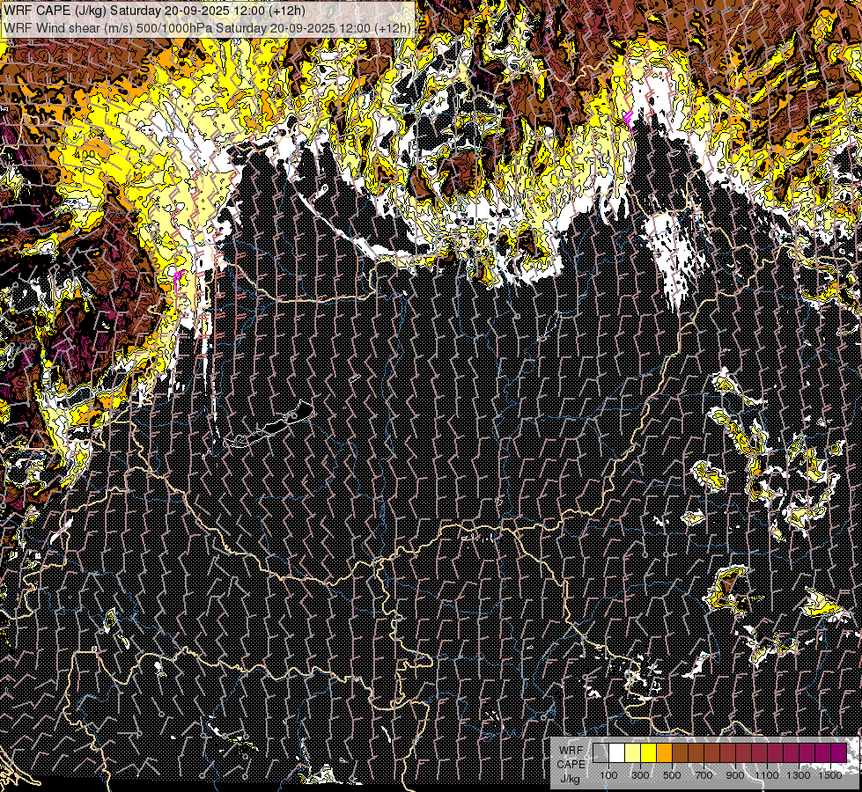Click the "100" legend value
The height and width of the screenshot is (792, 862).
(x=608, y=775)
